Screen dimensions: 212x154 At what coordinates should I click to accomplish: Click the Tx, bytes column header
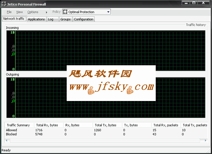point(136,125)
